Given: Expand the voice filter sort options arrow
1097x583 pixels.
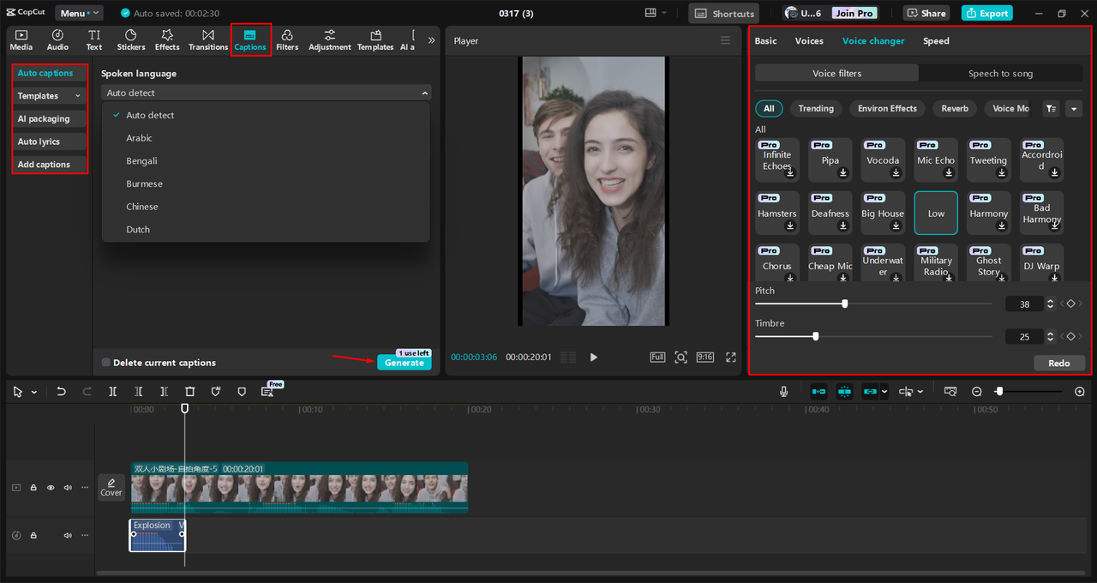Looking at the screenshot, I should (x=1074, y=108).
